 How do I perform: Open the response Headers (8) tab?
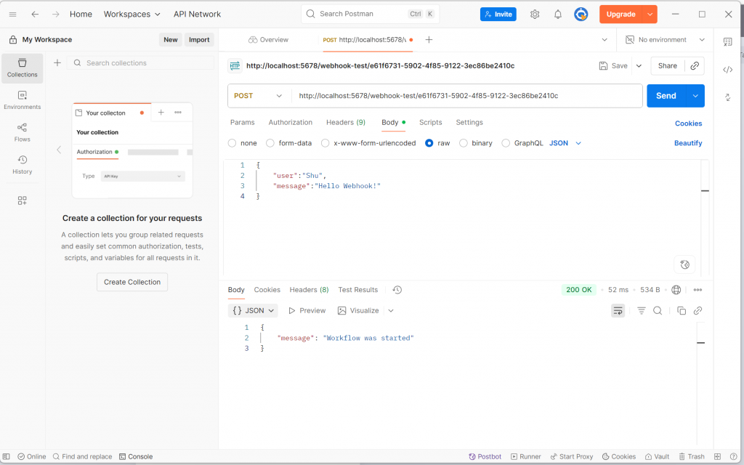[309, 290]
